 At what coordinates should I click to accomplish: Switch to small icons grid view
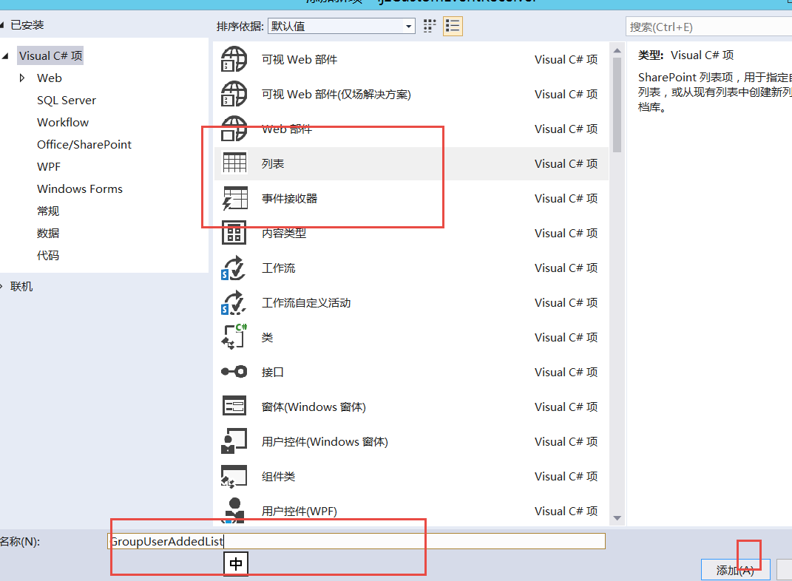[430, 27]
